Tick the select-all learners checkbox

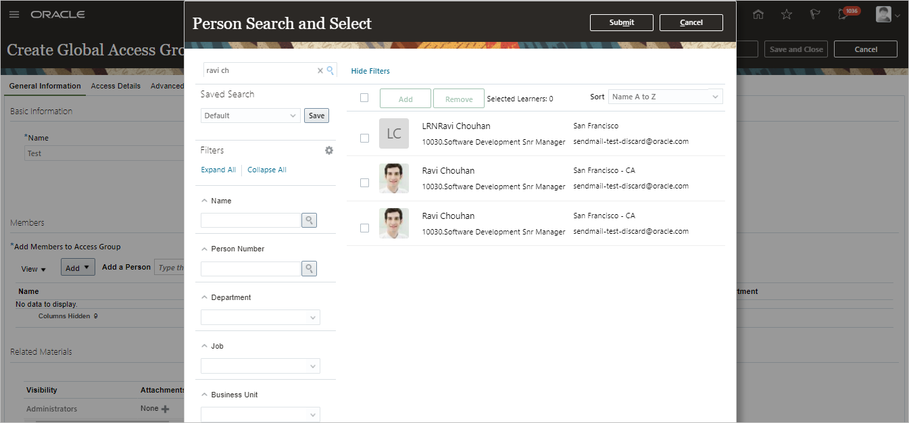(x=364, y=97)
